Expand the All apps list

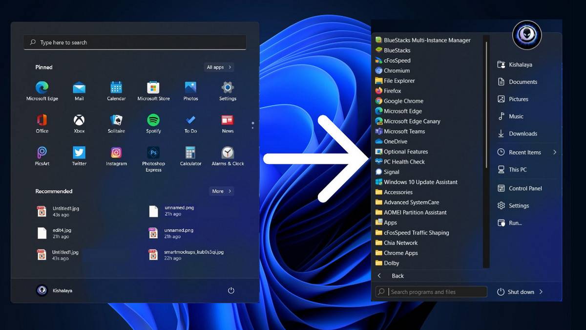pos(219,67)
